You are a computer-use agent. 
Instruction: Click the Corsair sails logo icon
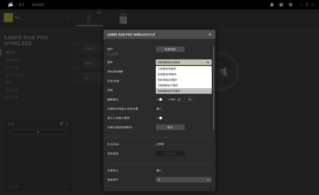coord(10,4)
